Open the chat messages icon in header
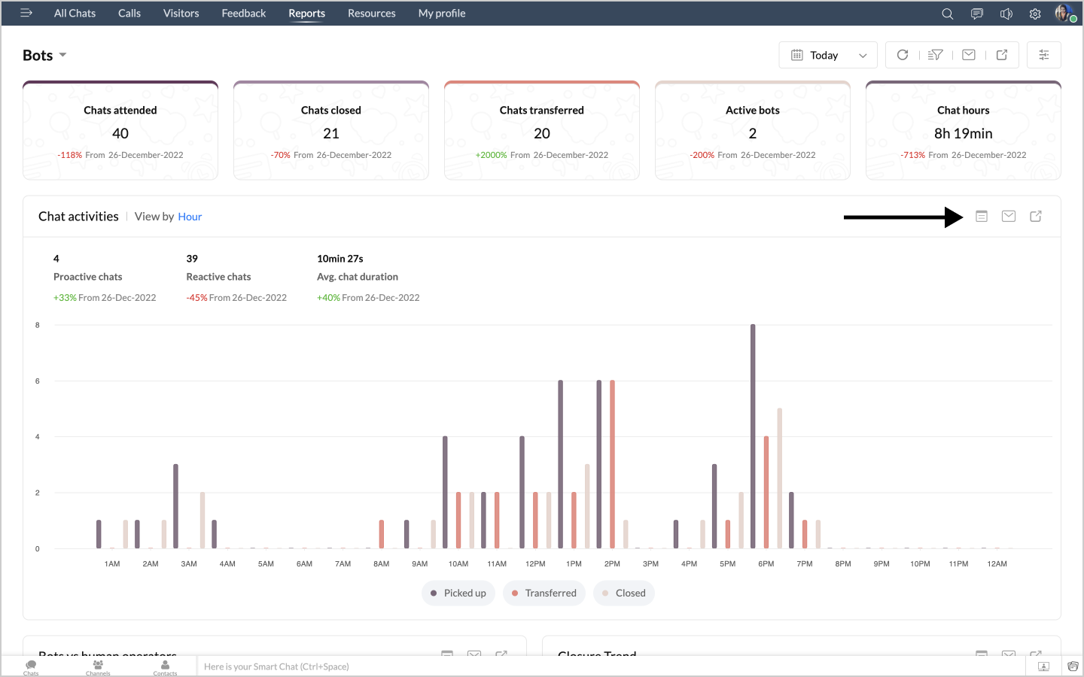The width and height of the screenshot is (1084, 677). (976, 14)
